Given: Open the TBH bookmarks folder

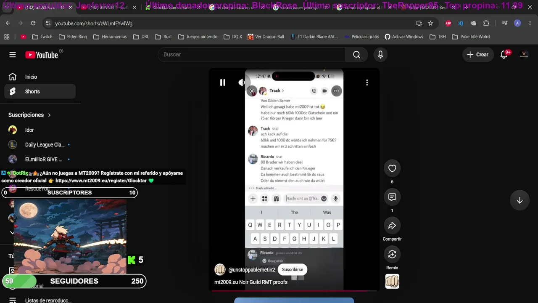Looking at the screenshot, I should (x=438, y=37).
